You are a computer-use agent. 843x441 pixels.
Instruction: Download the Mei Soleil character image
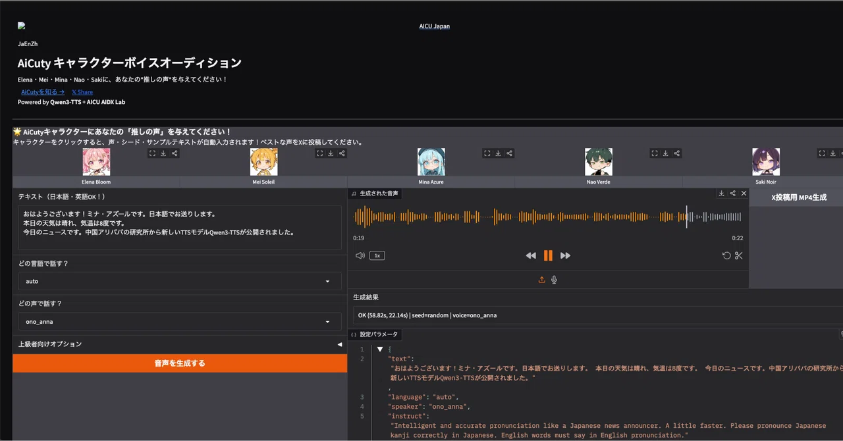pyautogui.click(x=331, y=153)
